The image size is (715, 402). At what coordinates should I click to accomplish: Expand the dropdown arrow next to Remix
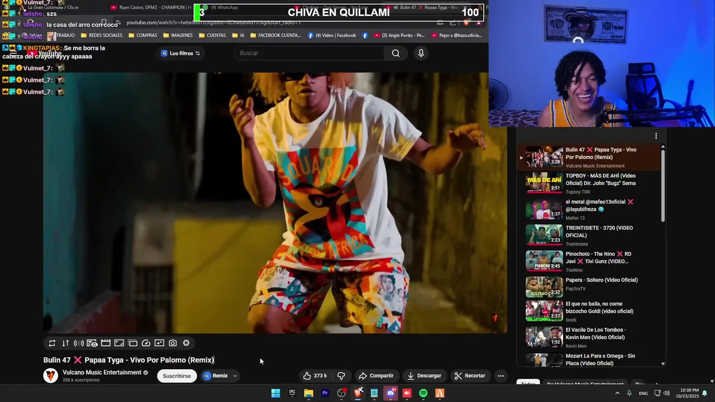(x=235, y=376)
